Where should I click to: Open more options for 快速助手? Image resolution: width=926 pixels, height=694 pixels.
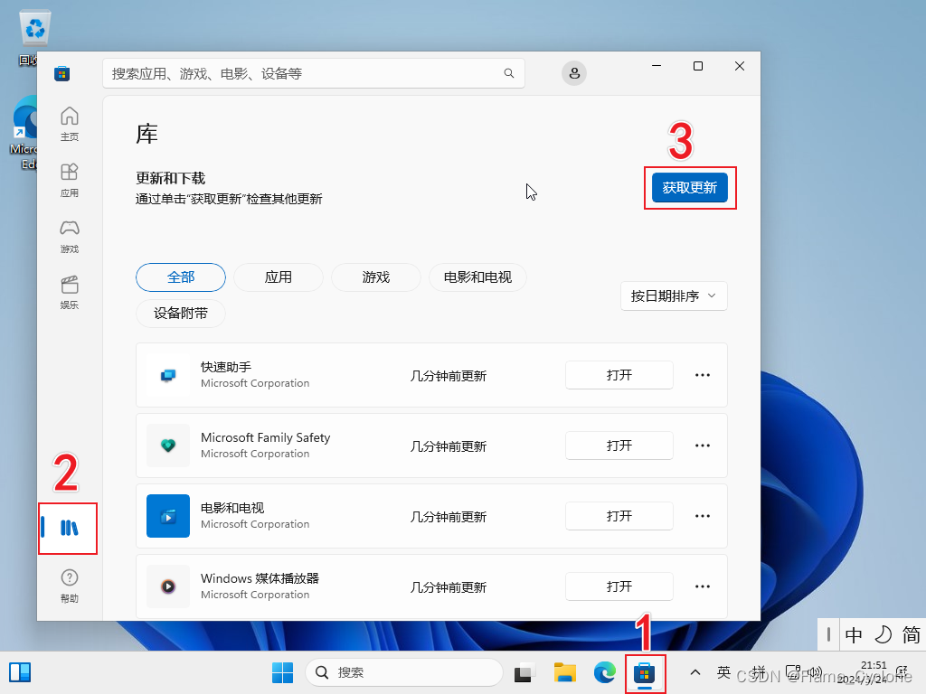coord(702,375)
